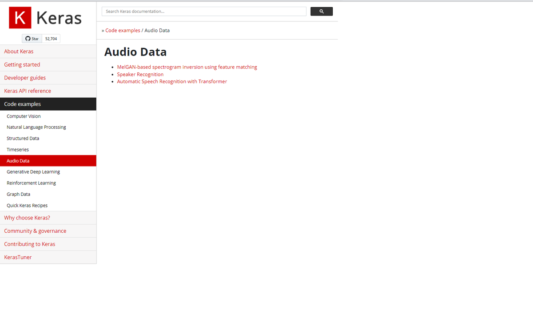Click the Audio Data page heading
Image resolution: width=533 pixels, height=314 pixels.
[135, 52]
